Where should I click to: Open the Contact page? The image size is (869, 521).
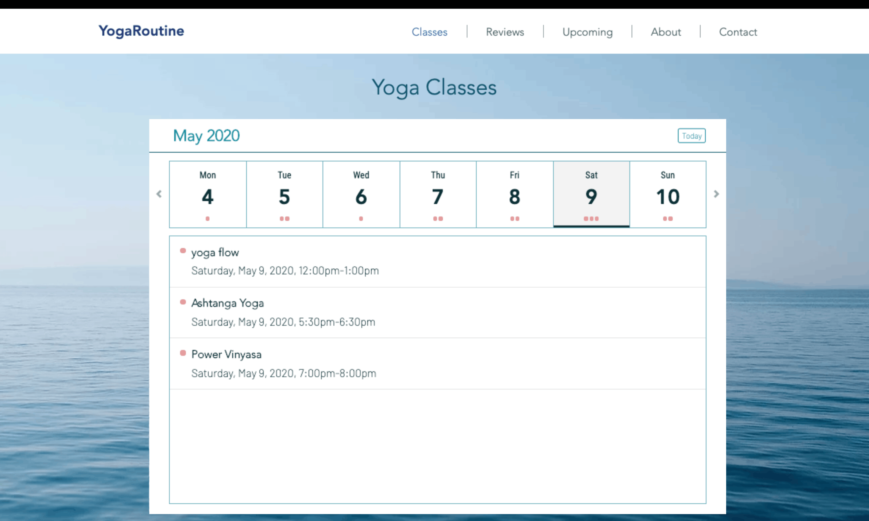[x=738, y=32]
